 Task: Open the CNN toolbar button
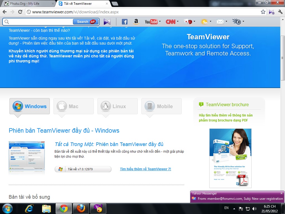click(x=171, y=22)
